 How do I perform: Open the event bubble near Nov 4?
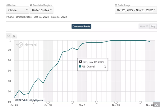click(72, 102)
